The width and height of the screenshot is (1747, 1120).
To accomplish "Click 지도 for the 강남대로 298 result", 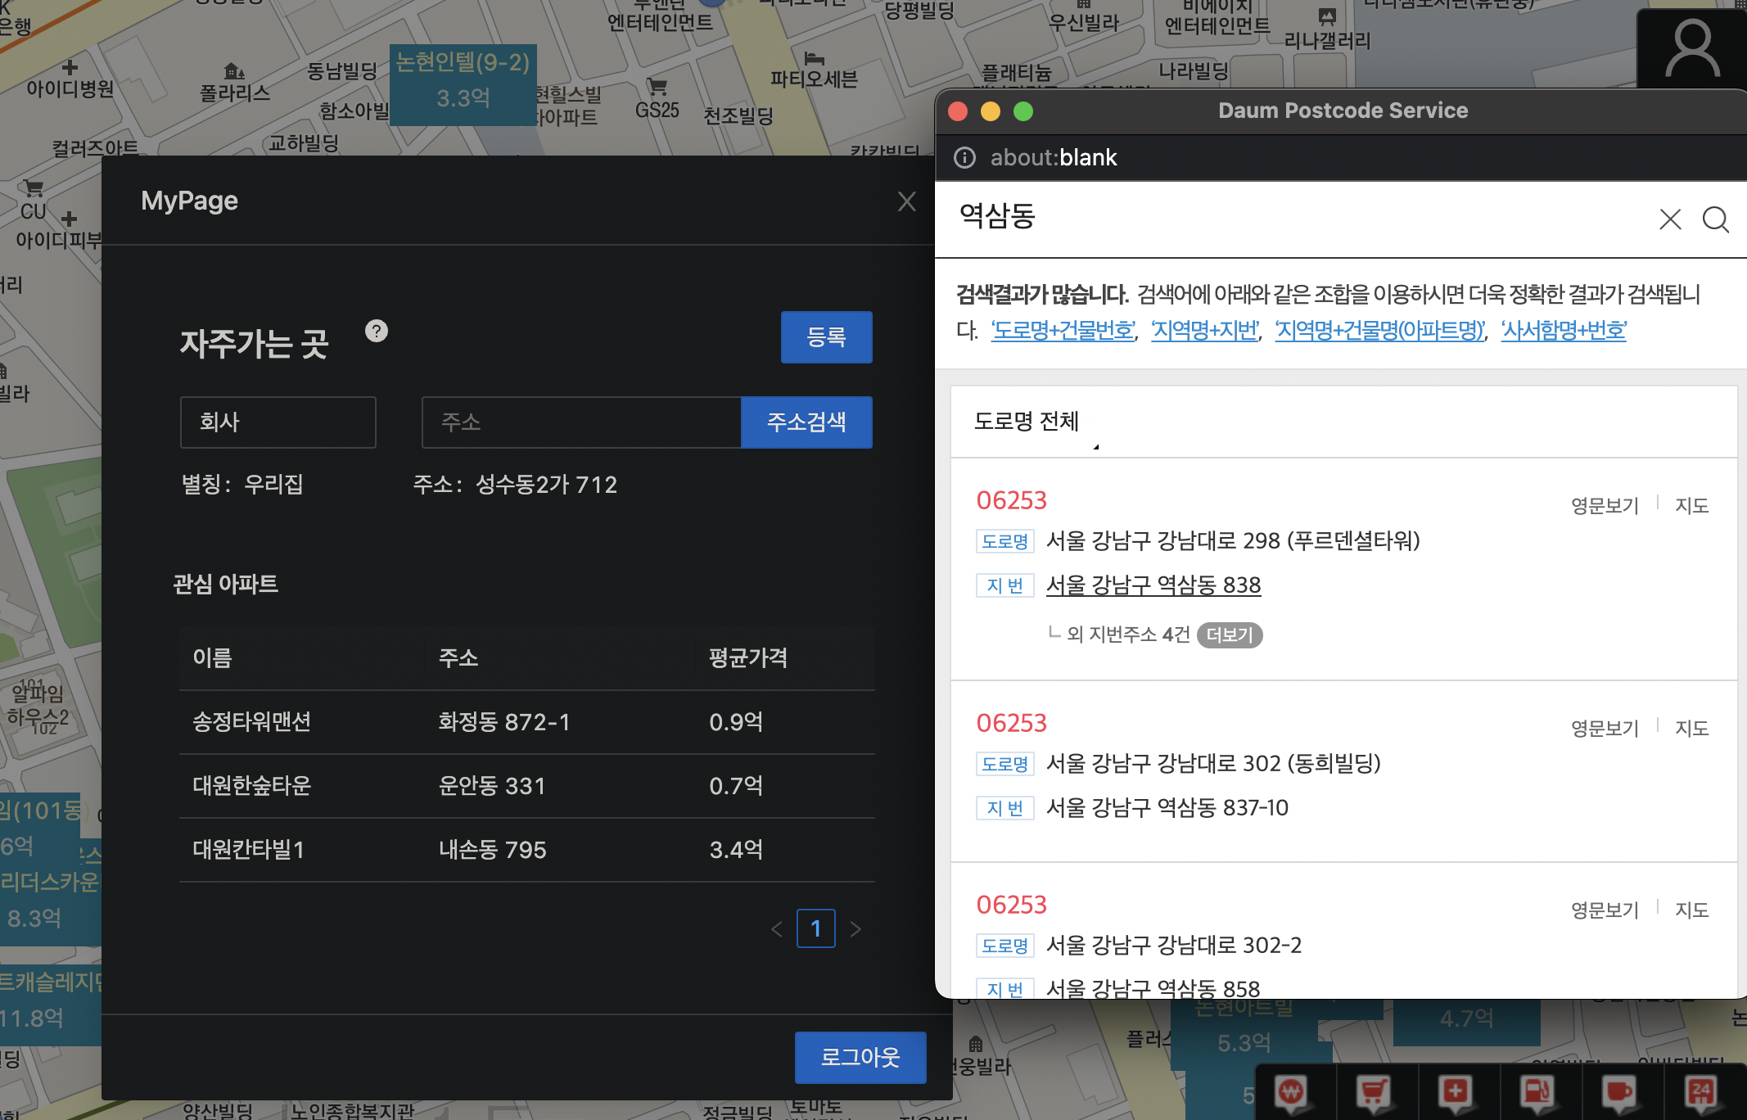I will point(1692,506).
